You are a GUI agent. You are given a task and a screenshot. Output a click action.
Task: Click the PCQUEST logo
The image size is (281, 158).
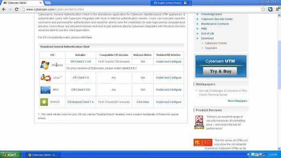203,142
